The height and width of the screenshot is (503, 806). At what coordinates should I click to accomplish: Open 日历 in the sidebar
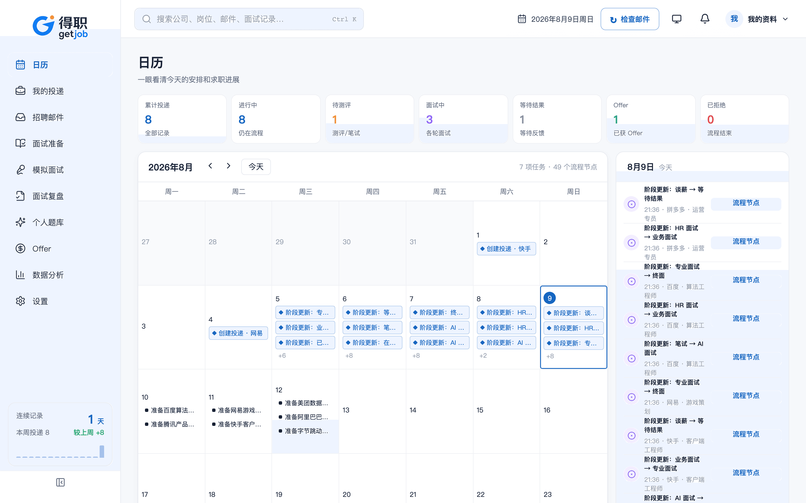pos(60,65)
